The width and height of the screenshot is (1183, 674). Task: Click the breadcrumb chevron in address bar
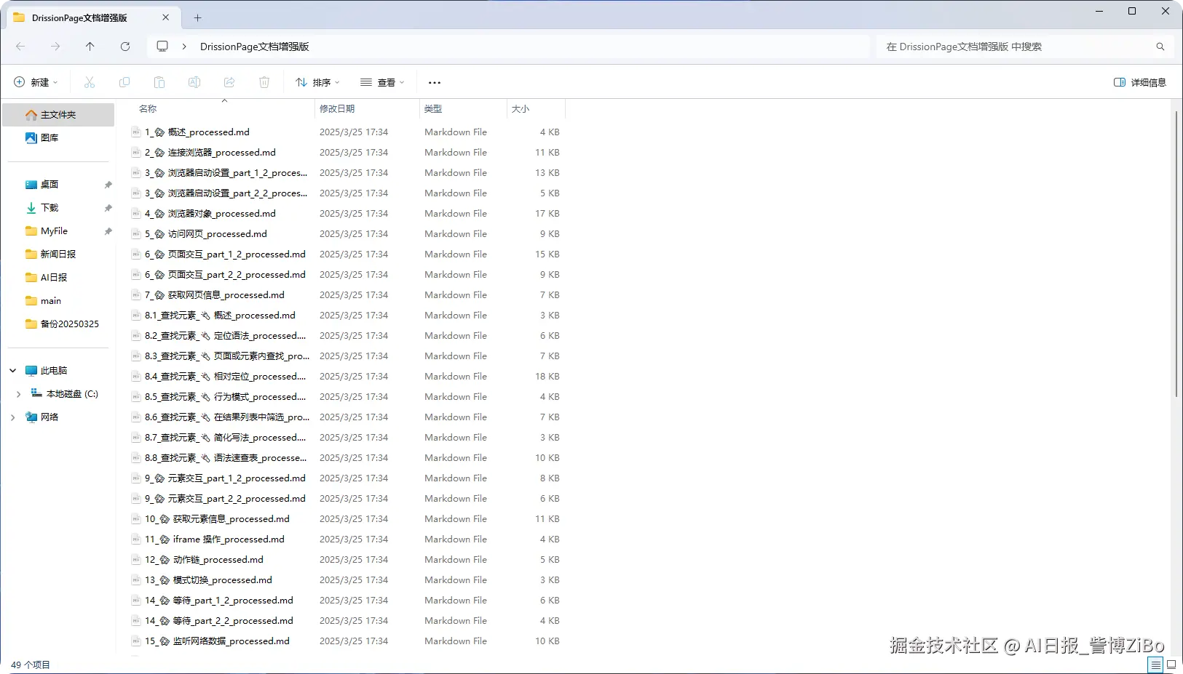coord(184,47)
